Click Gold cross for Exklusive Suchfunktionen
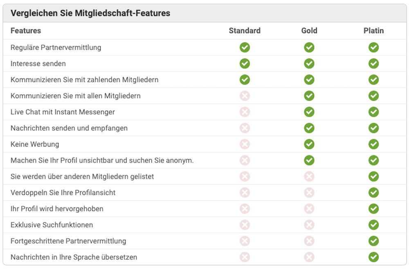 (x=309, y=225)
